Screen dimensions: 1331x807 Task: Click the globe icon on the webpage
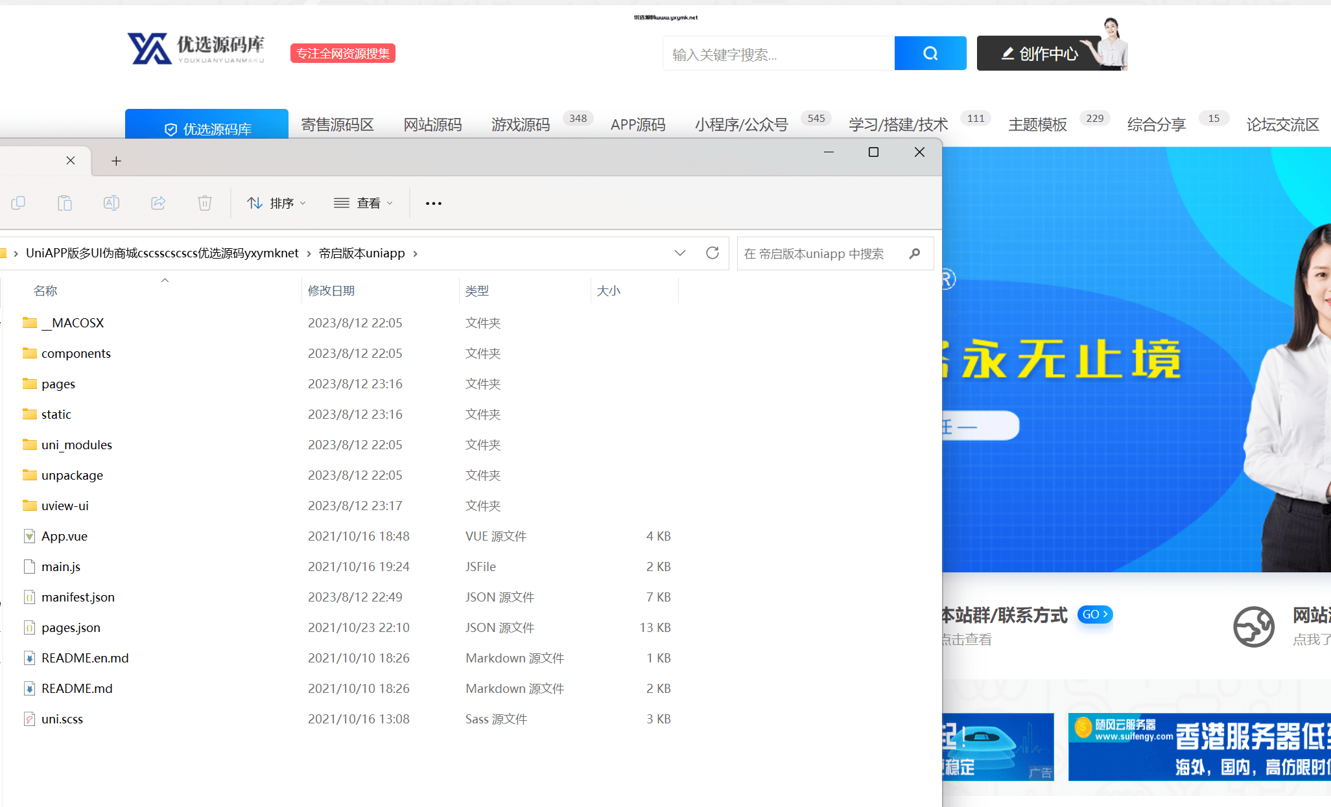1254,627
